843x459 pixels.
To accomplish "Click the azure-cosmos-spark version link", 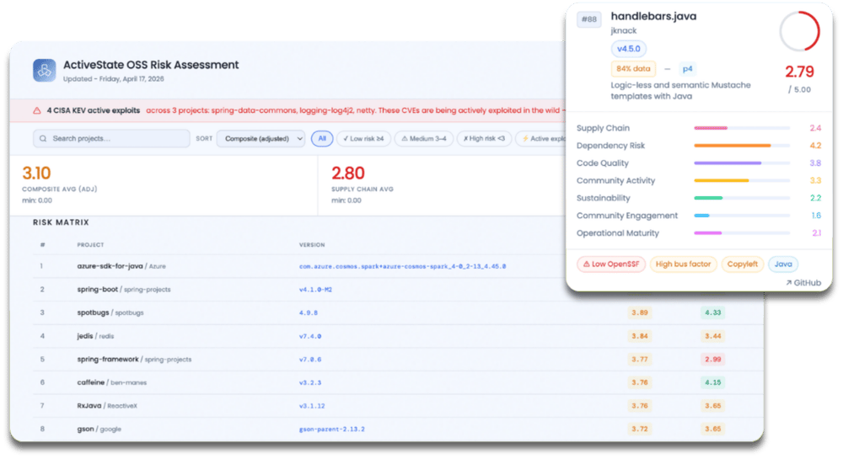I will [x=402, y=266].
